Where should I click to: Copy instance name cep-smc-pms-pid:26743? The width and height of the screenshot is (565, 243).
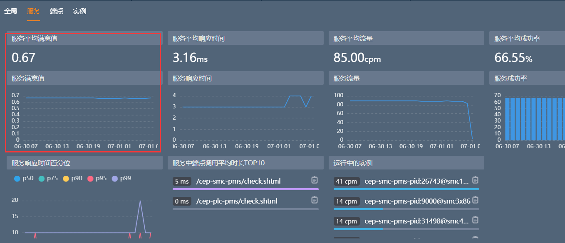coord(475,180)
